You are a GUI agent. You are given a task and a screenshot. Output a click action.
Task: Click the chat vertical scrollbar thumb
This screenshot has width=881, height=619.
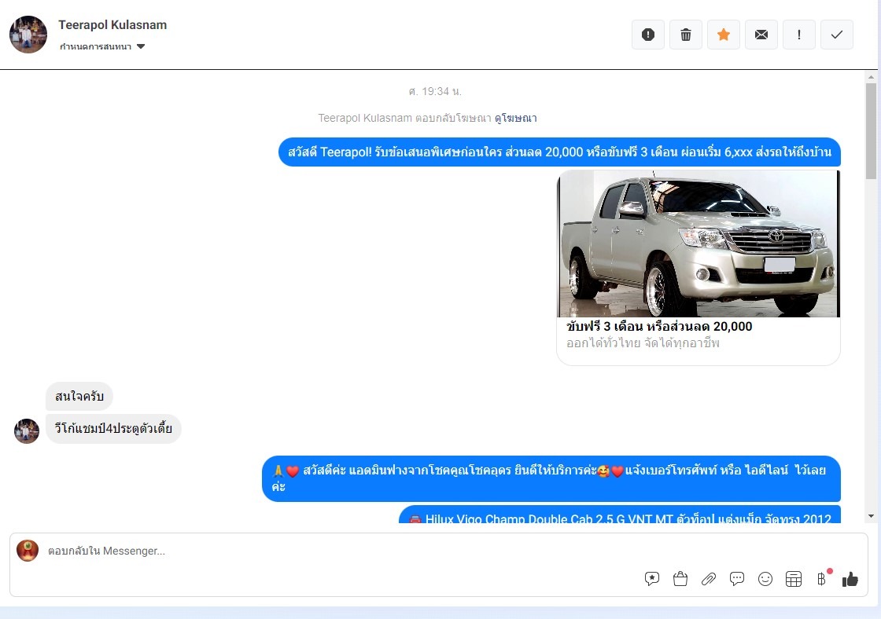coord(871,131)
